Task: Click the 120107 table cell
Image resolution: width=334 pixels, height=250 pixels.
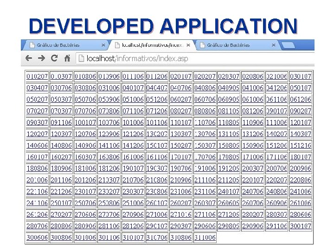Action: pyautogui.click(x=301, y=122)
